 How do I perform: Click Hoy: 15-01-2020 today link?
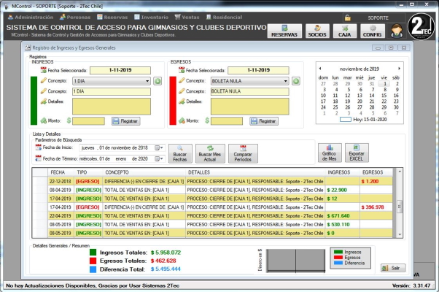click(x=370, y=120)
